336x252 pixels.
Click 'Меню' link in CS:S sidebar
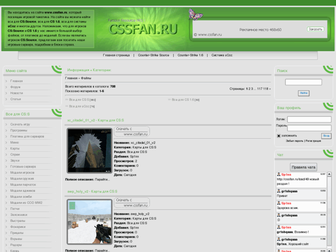pyautogui.click(x=15, y=142)
